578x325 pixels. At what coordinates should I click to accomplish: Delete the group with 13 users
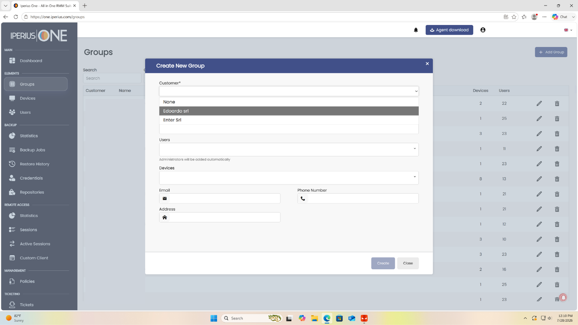click(x=557, y=179)
